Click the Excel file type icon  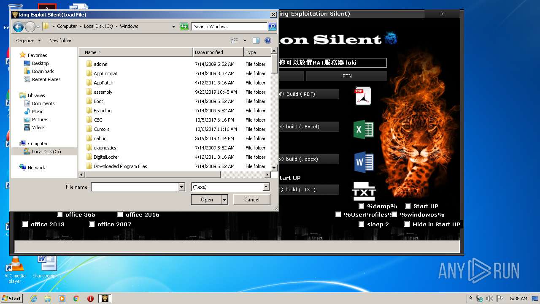363,130
